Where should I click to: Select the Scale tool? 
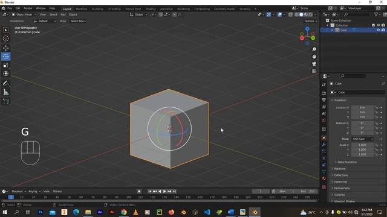(5, 65)
